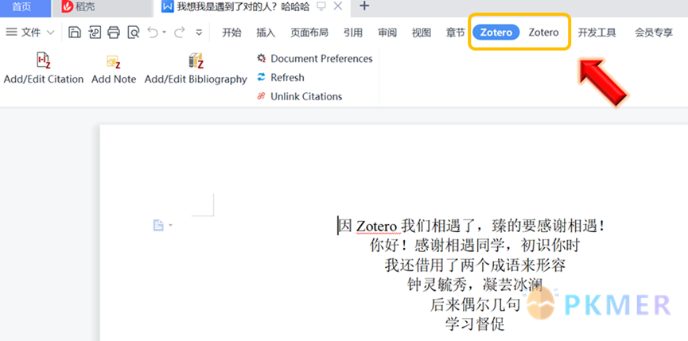This screenshot has width=688, height=341.
Task: Click the Add/Edit Bibliography icon
Action: coord(196,61)
